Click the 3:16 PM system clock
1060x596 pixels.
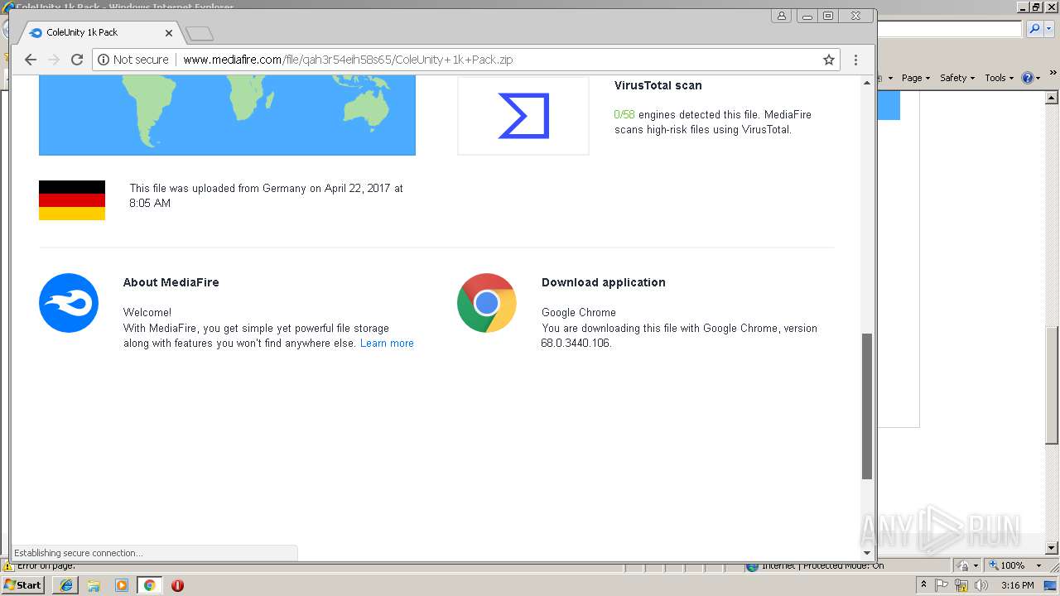point(1017,585)
